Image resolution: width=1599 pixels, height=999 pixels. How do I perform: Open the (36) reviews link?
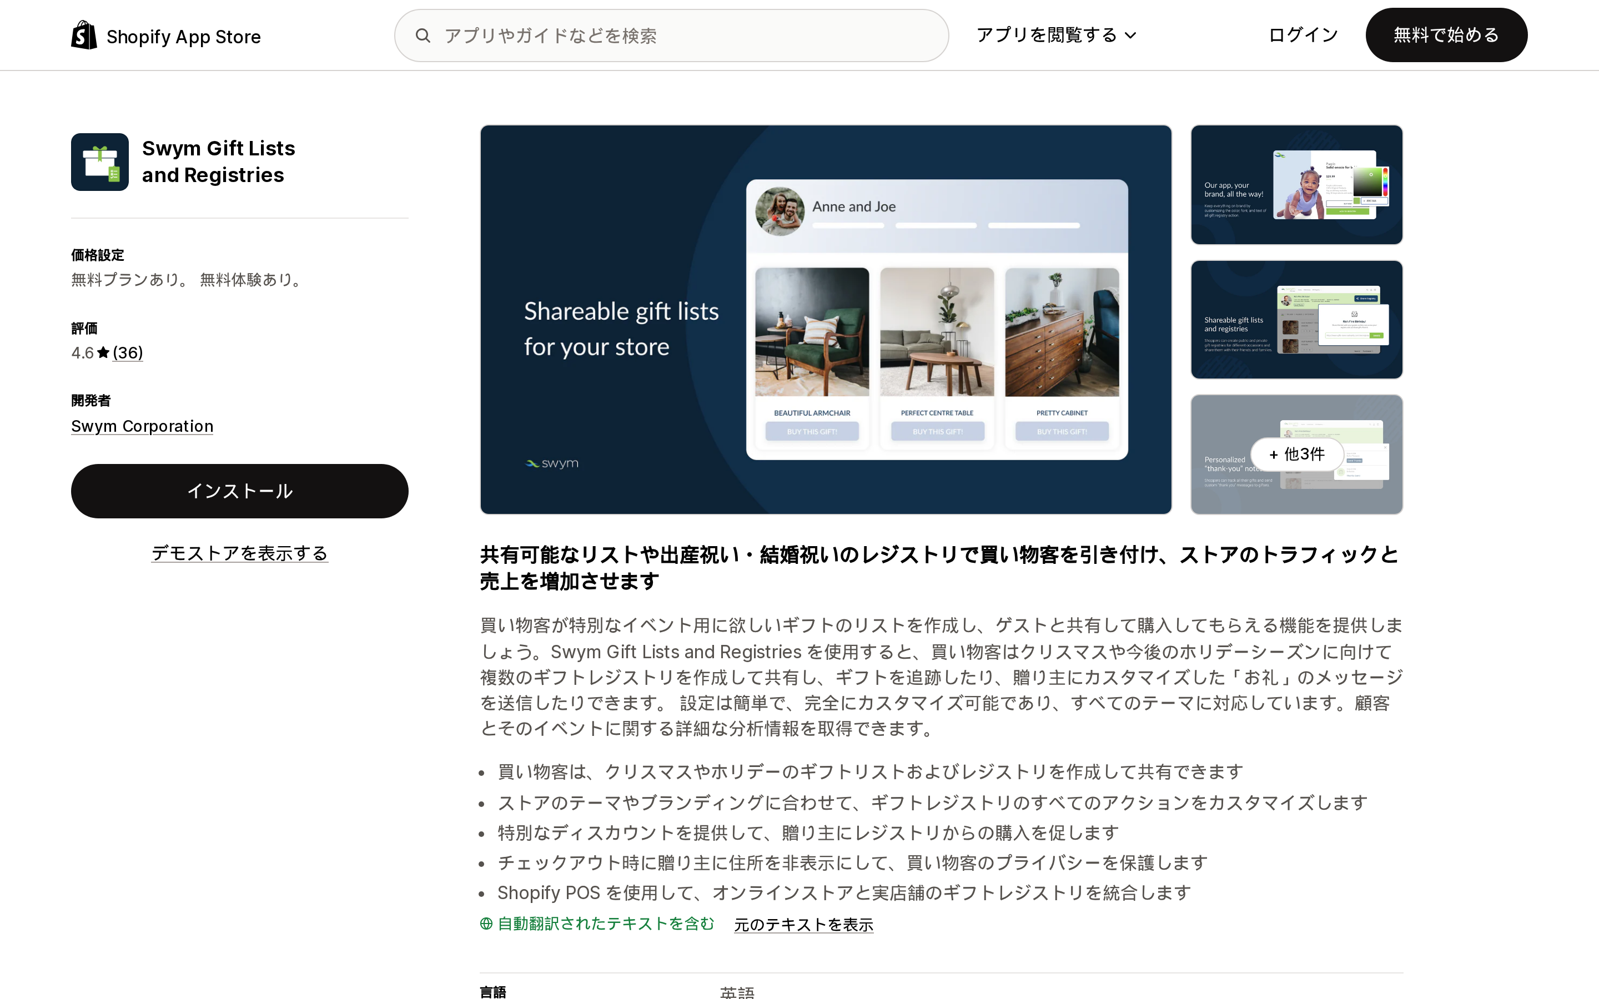tap(128, 353)
